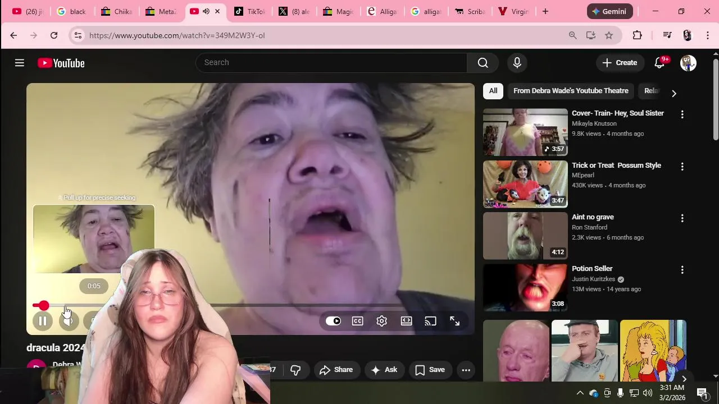Mute the current tab via speaker icon
719x404 pixels.
(x=206, y=11)
